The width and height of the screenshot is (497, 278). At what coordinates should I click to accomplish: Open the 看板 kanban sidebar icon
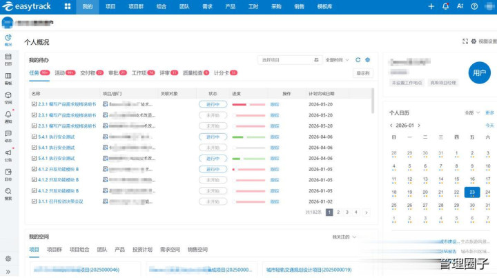click(x=8, y=77)
